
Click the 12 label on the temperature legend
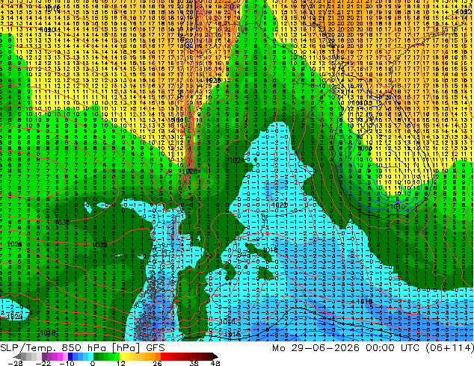point(121,363)
